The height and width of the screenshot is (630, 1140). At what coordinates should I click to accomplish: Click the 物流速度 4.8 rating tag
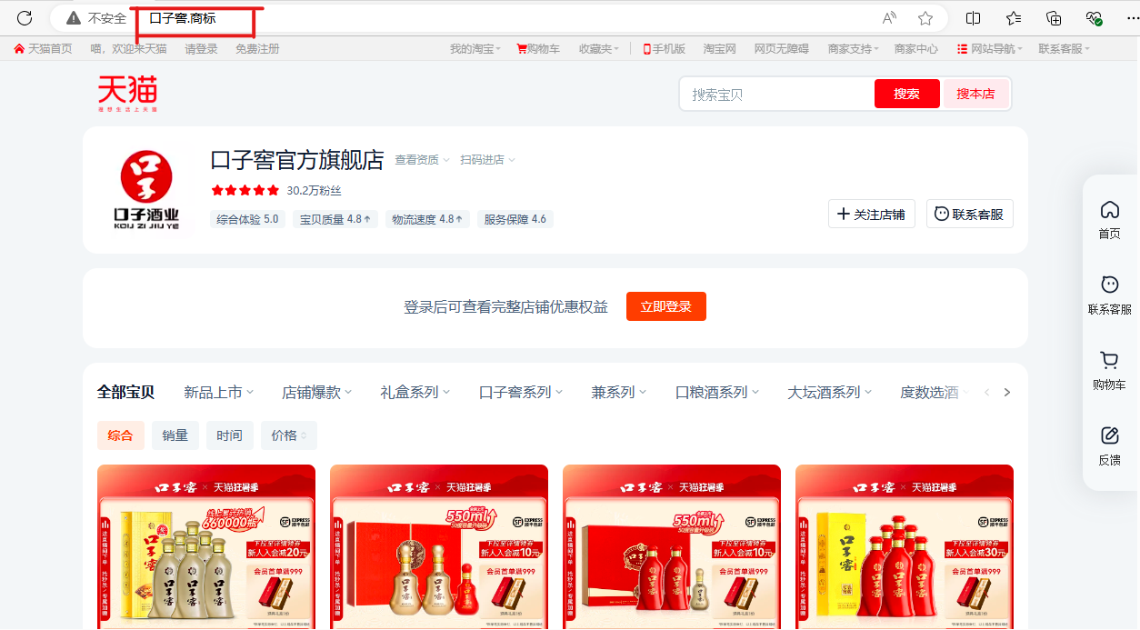(427, 219)
